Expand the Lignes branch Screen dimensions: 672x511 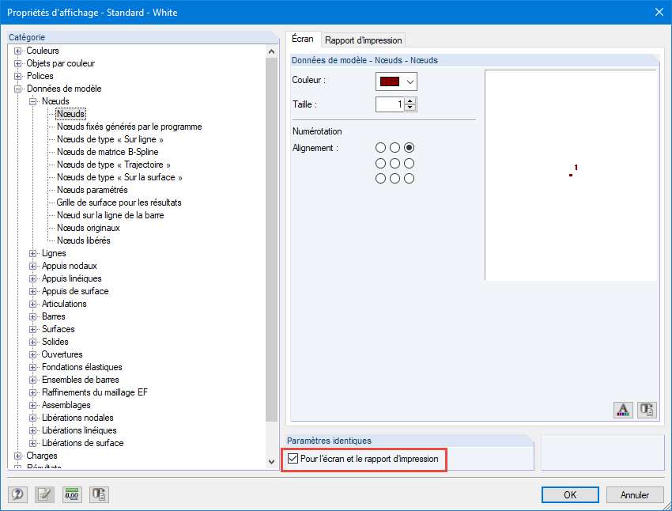tap(32, 253)
